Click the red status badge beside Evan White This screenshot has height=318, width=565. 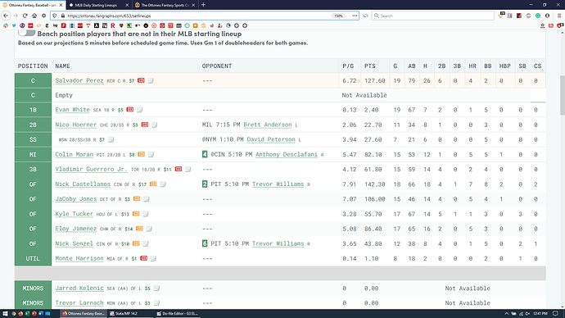point(129,110)
